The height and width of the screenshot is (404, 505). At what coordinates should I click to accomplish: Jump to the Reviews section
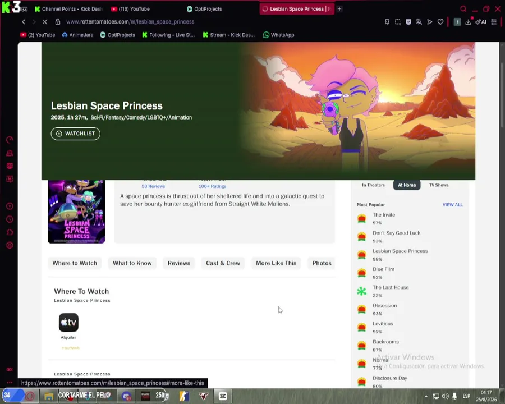179,263
